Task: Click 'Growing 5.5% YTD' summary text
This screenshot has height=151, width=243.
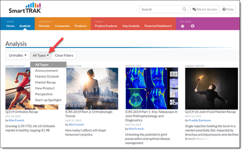Action: tap(30, 128)
